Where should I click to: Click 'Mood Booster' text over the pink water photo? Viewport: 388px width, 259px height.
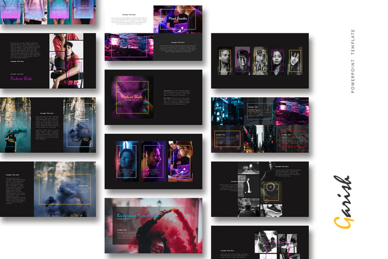[x=129, y=47]
